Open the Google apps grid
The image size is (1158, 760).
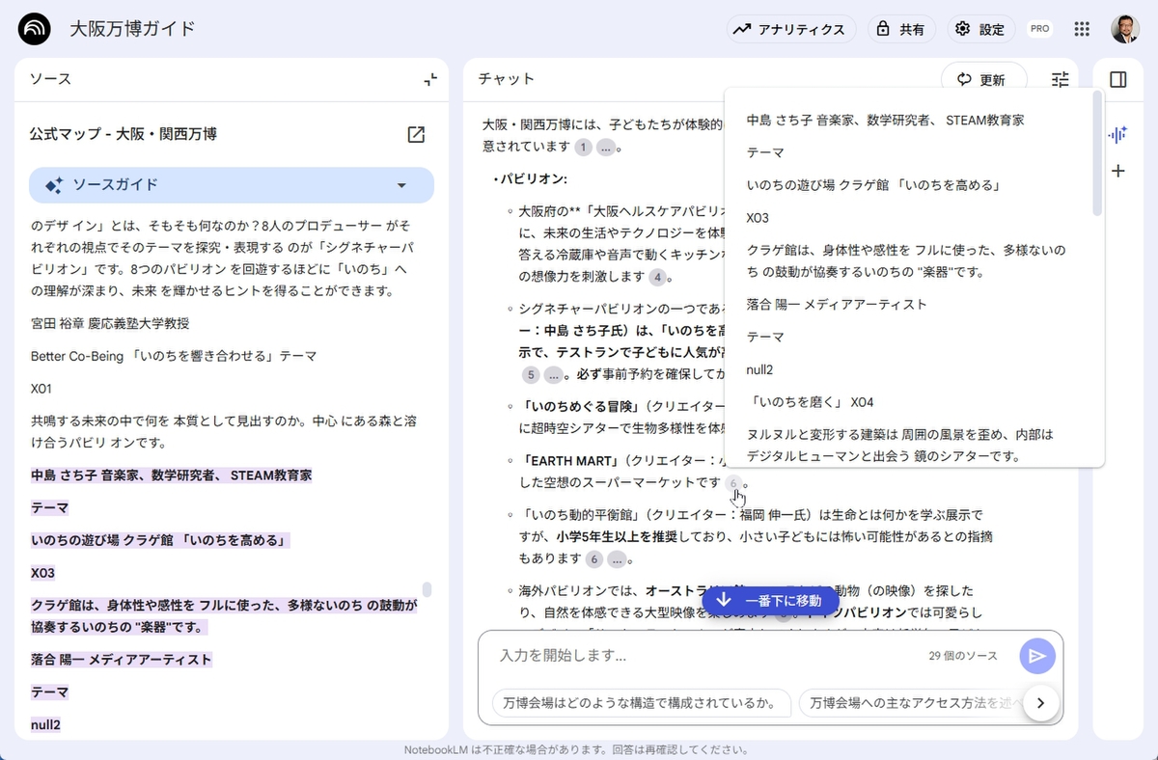click(x=1082, y=29)
